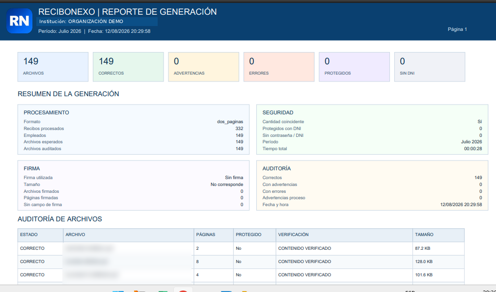Open the CORRECTOS summary card
The height and width of the screenshot is (292, 496).
tap(128, 67)
